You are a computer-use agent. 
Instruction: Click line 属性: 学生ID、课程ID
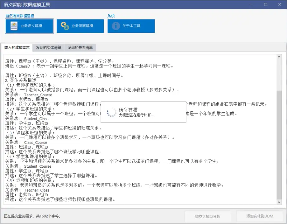(26, 171)
